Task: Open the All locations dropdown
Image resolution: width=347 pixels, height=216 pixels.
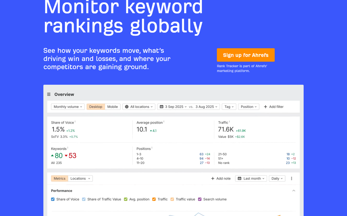Action: pyautogui.click(x=139, y=107)
